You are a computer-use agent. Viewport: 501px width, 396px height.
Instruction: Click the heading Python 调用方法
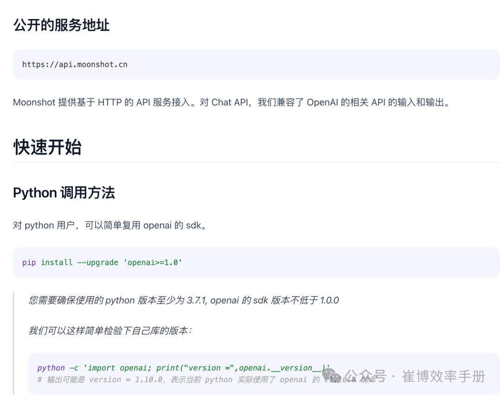pyautogui.click(x=64, y=193)
